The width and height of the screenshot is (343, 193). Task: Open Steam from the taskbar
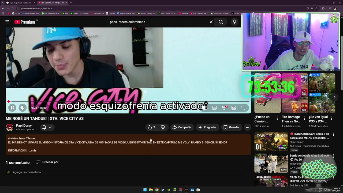(163, 190)
